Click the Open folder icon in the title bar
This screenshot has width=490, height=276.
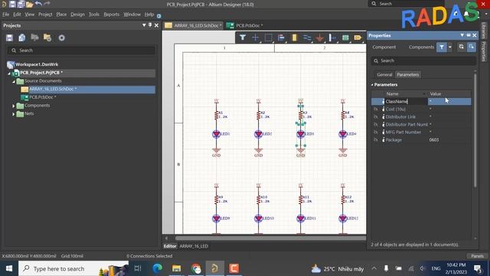29,4
